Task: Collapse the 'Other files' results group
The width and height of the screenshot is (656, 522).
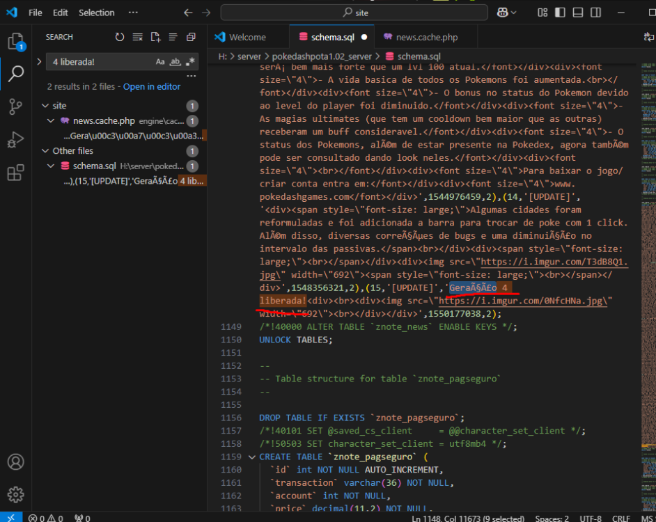Action: click(46, 151)
